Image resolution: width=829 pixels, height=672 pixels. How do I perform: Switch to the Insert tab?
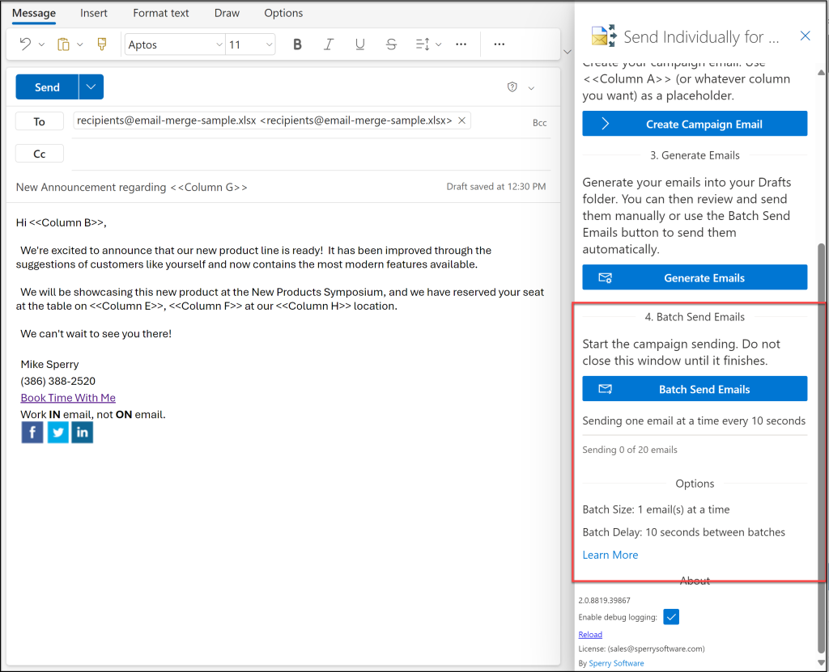(94, 13)
